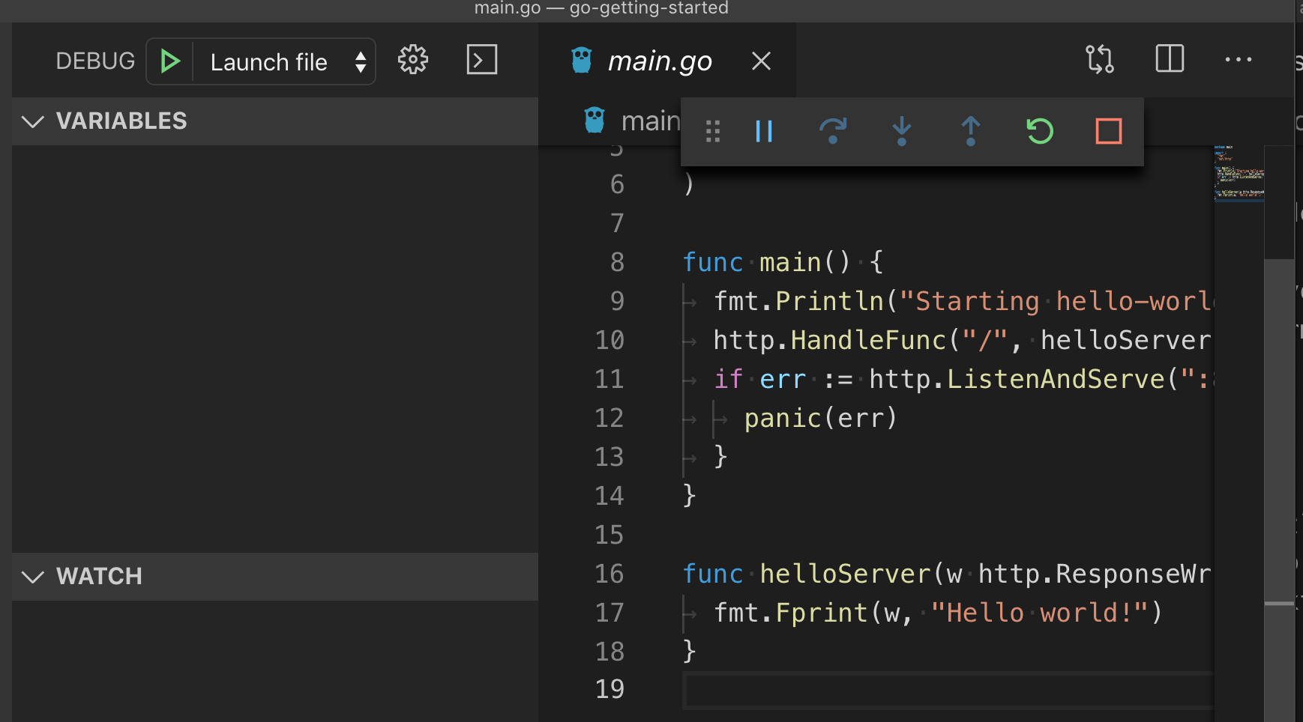Step Out of the current function
Screen dimensions: 1303x722
click(971, 131)
